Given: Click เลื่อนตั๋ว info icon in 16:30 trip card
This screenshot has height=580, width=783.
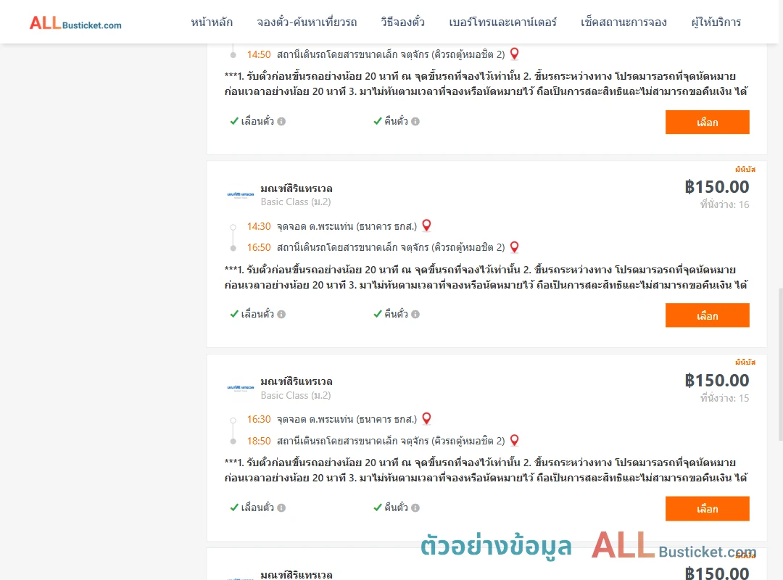Looking at the screenshot, I should point(281,507).
